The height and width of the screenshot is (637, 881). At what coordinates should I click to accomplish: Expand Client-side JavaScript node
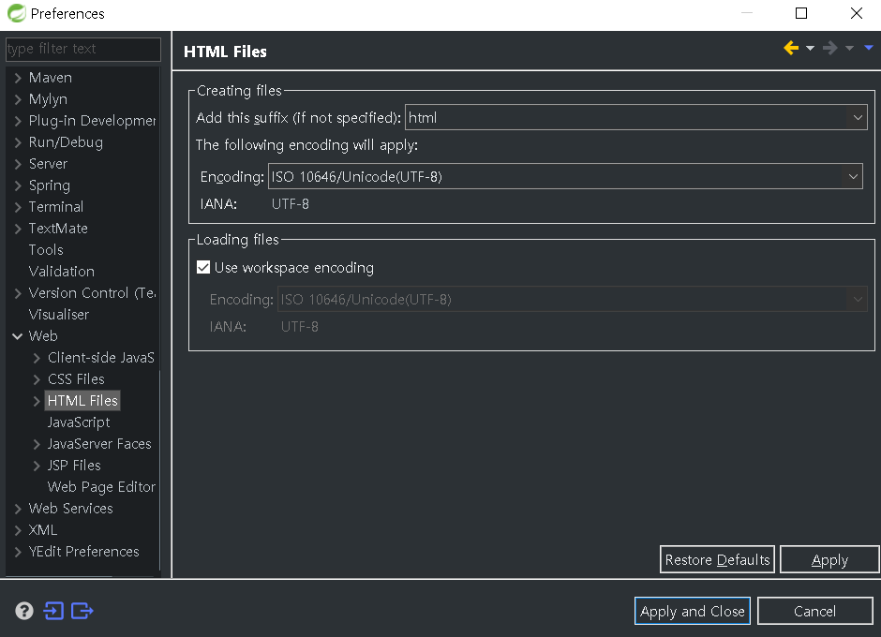37,358
